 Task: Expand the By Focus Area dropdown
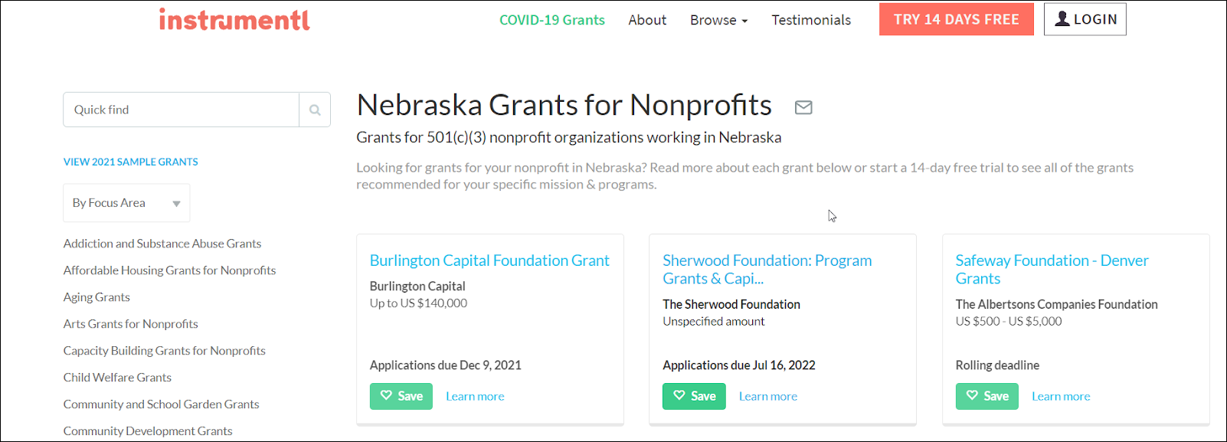(126, 202)
